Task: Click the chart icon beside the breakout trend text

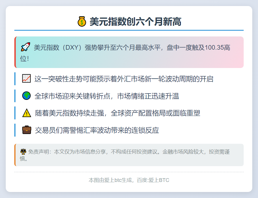Action: click(26, 79)
